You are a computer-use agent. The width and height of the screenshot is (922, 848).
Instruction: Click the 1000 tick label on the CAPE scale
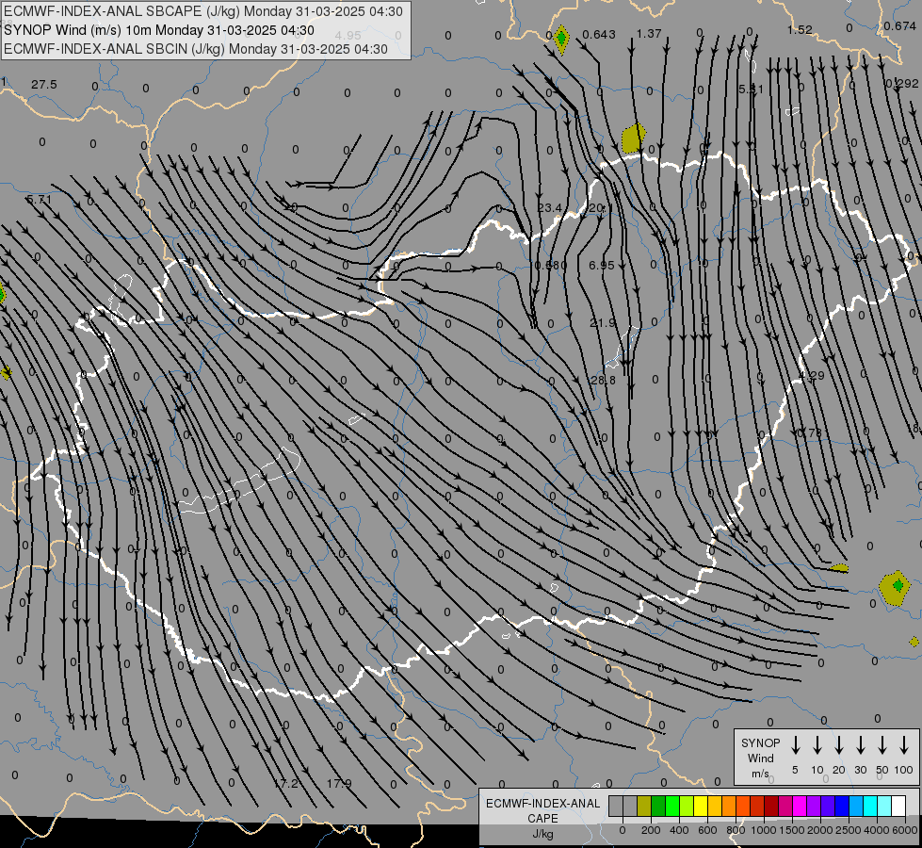(763, 830)
